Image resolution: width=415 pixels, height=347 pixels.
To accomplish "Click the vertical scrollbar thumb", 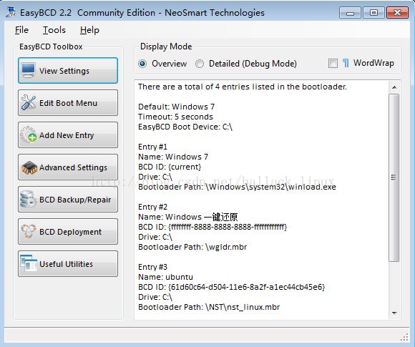I will pyautogui.click(x=394, y=177).
